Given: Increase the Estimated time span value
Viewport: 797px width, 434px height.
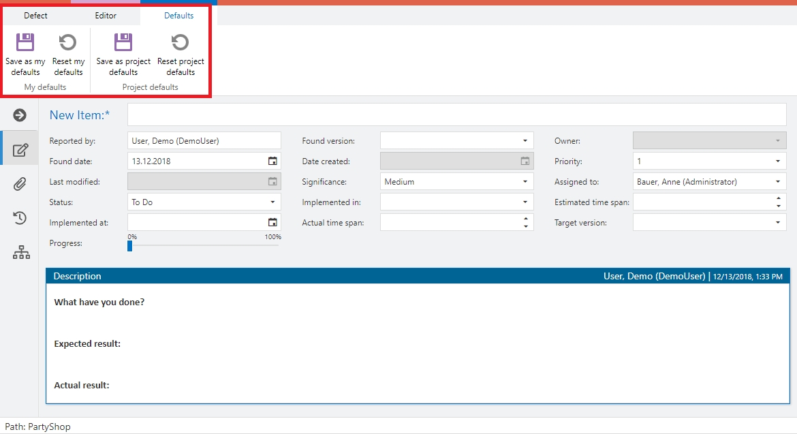Looking at the screenshot, I should 778,199.
